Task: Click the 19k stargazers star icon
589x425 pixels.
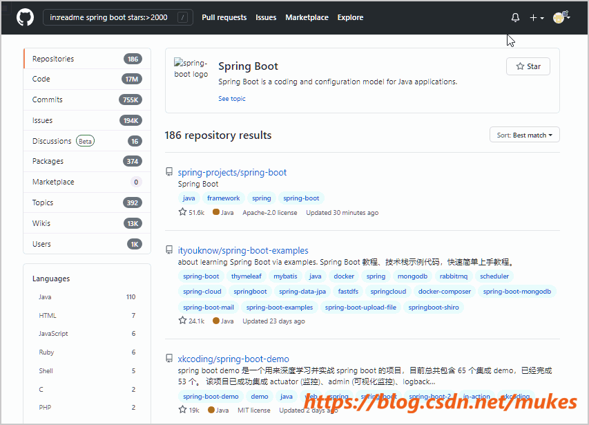Action: [x=182, y=410]
